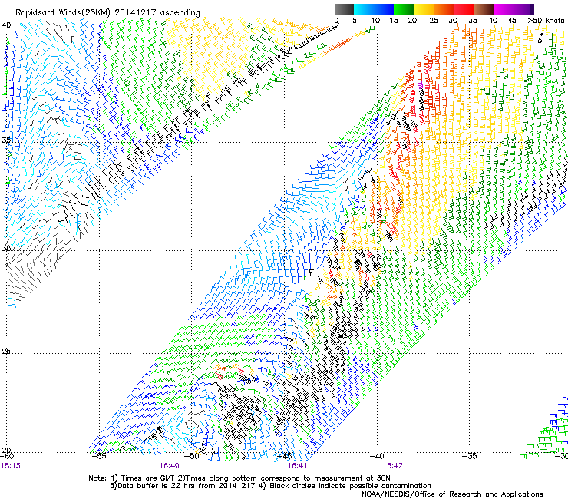568x499 pixels.
Task: Click the purple time stamp '16:41'
Action: pos(297,466)
